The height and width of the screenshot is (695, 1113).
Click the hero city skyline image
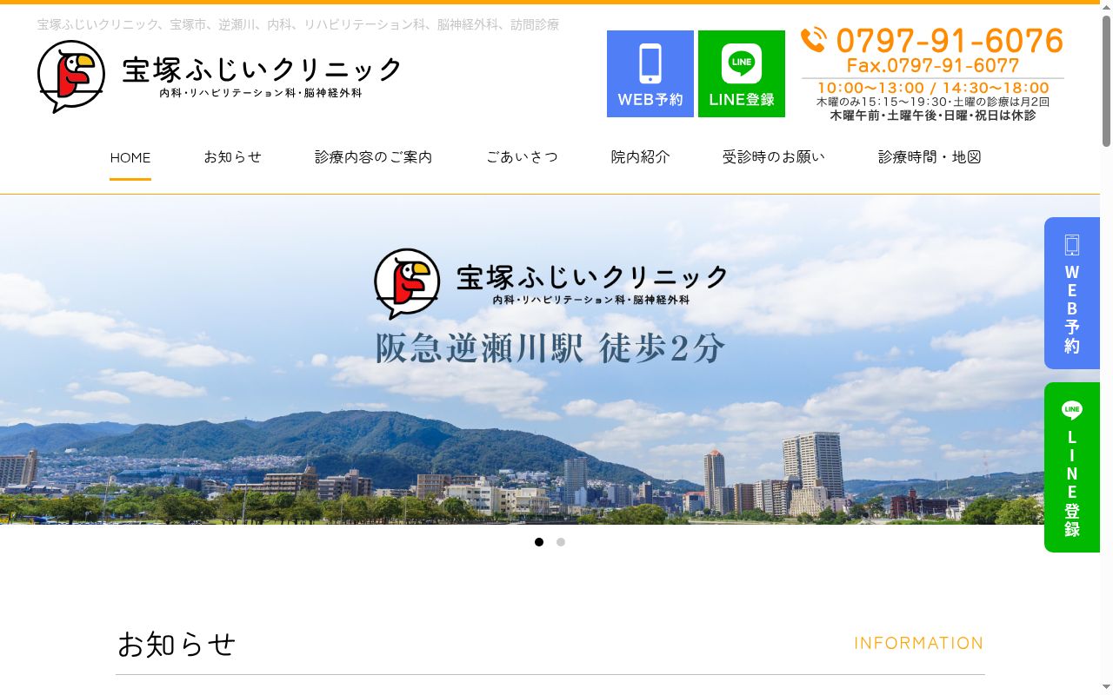tap(550, 360)
